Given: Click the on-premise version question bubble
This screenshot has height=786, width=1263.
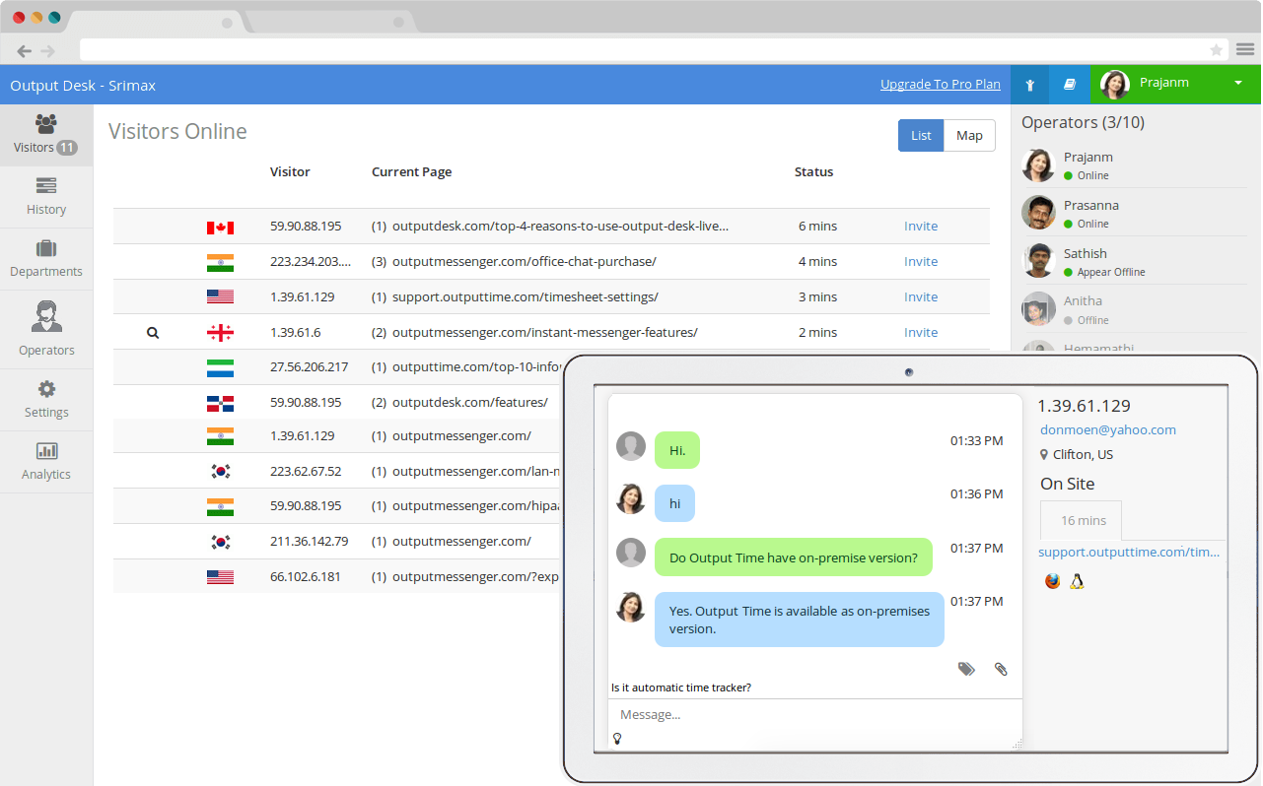Looking at the screenshot, I should tap(794, 557).
